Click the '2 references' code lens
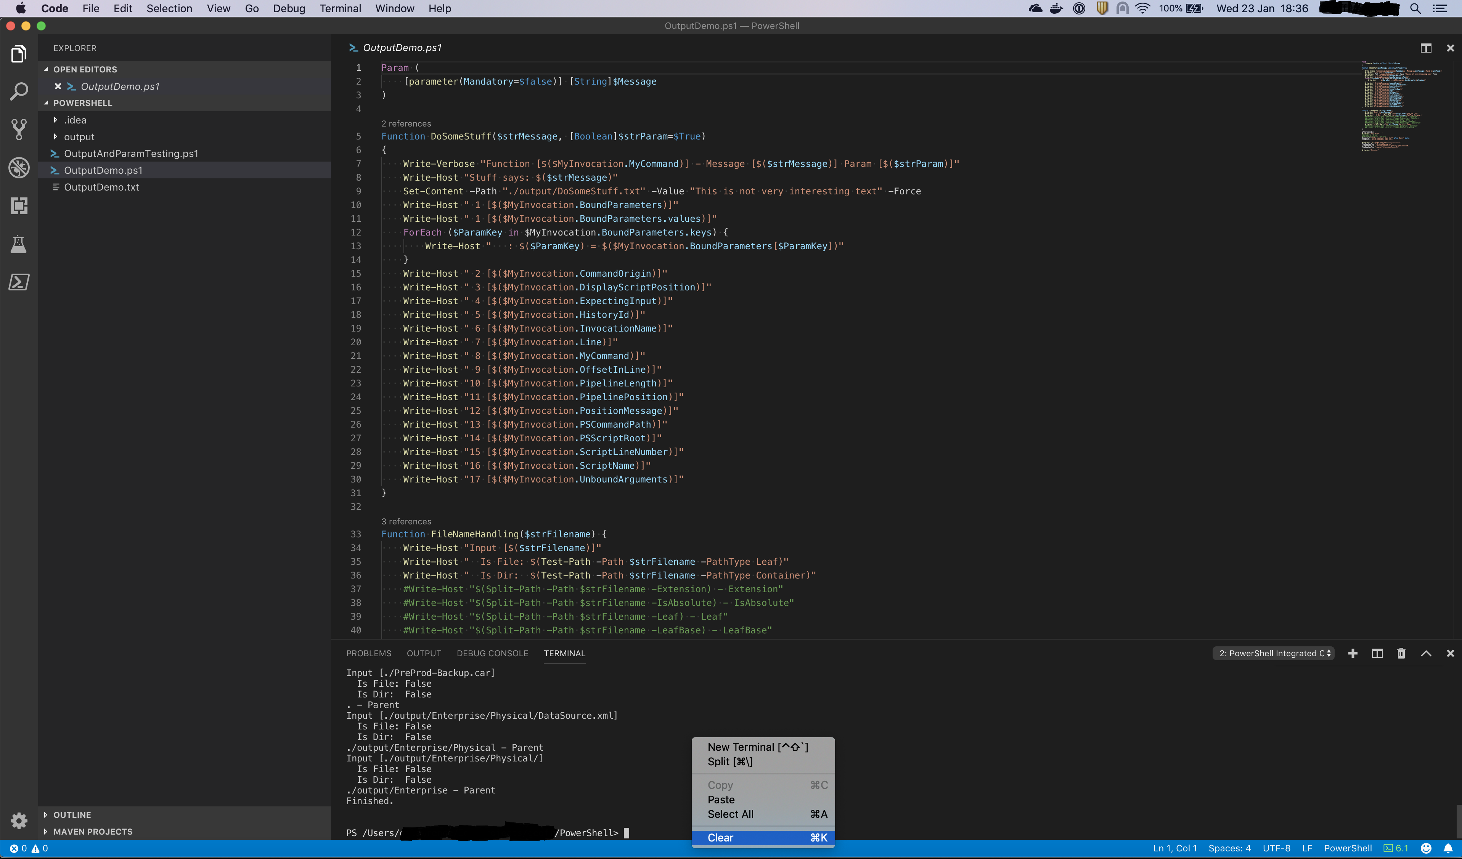This screenshot has width=1462, height=859. click(405, 123)
